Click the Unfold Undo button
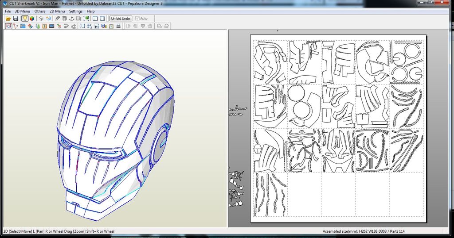454x238 pixels. 121,19
